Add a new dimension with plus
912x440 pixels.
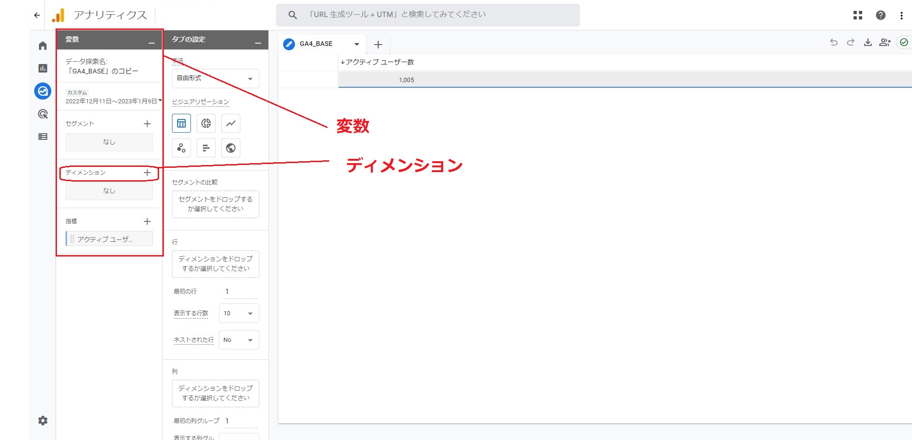click(147, 173)
